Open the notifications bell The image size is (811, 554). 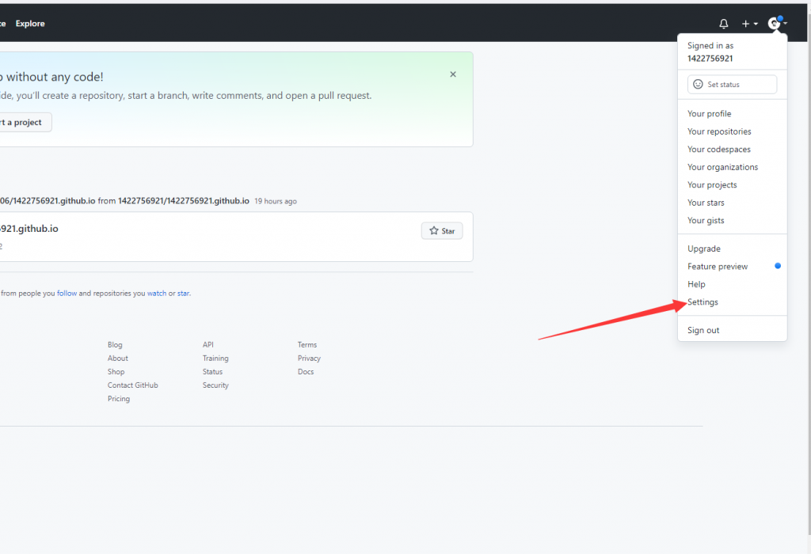click(x=724, y=24)
